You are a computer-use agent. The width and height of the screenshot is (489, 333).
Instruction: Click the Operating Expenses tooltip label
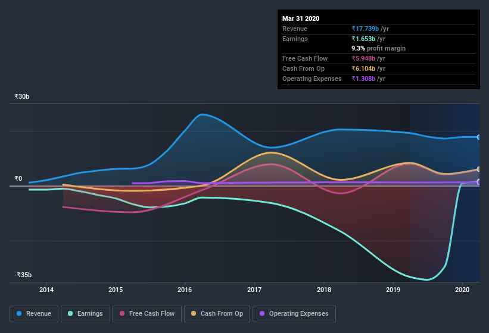312,78
